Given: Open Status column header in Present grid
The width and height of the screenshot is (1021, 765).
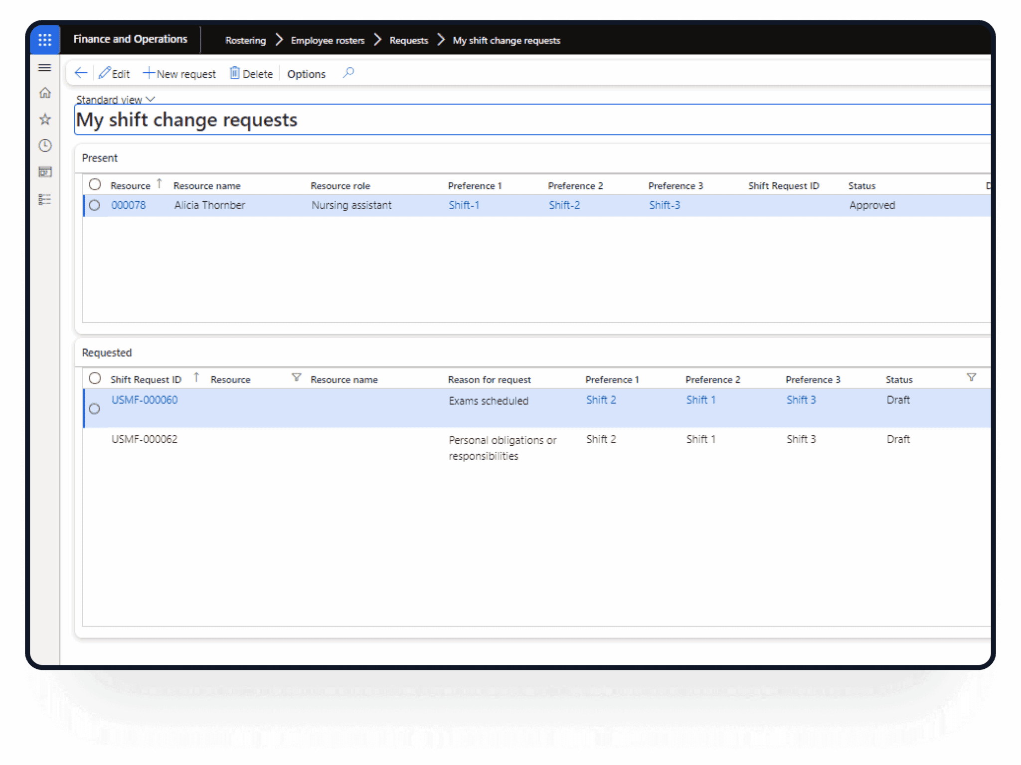Looking at the screenshot, I should pos(862,186).
